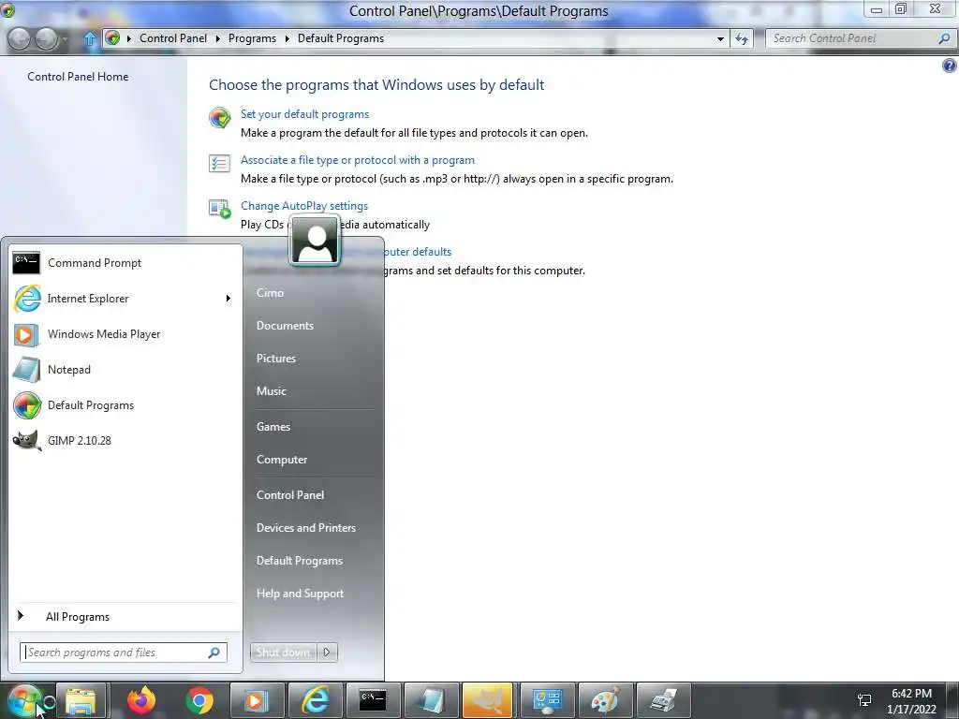Open Windows Media Player from Start menu

pyautogui.click(x=125, y=334)
